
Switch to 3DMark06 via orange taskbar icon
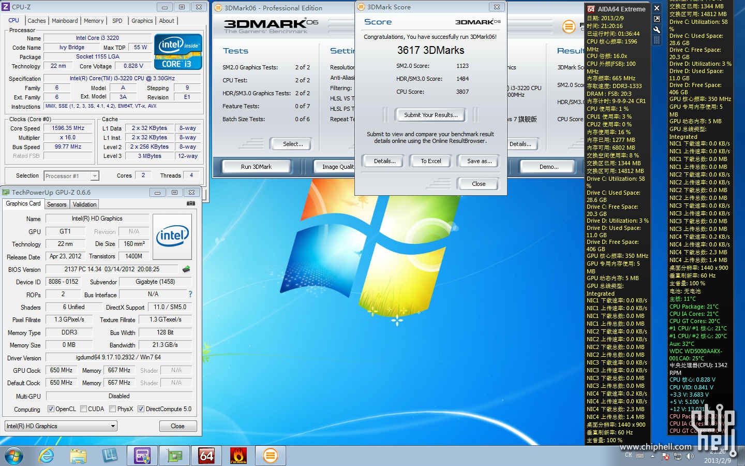tap(270, 456)
